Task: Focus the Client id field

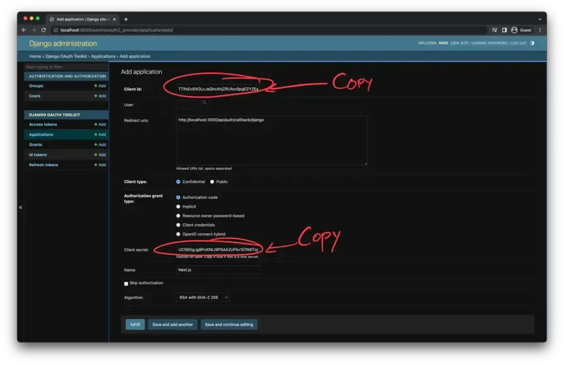Action: pos(218,89)
